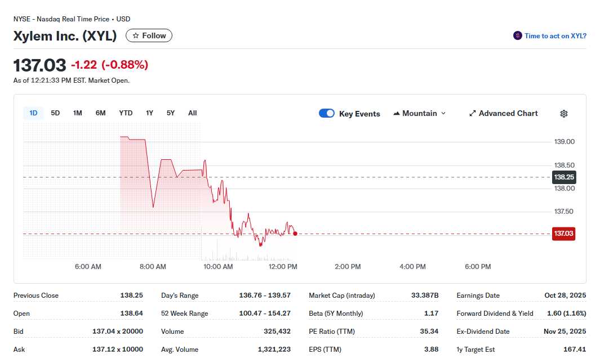
Task: Click the purple badge beside Time to act
Action: click(517, 35)
